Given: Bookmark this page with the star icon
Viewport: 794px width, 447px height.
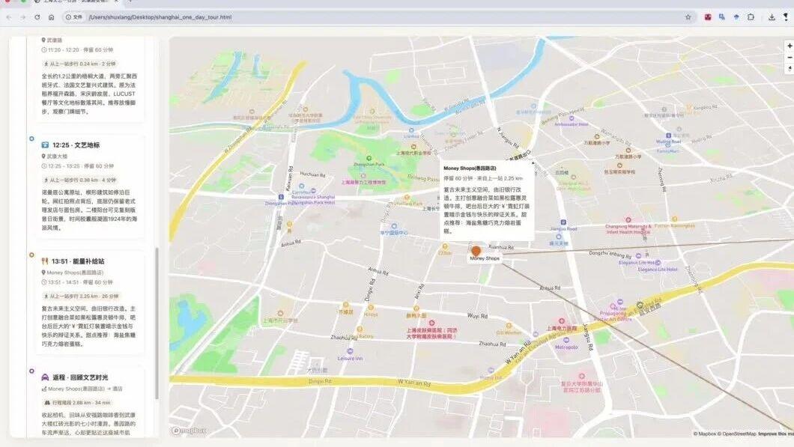Looking at the screenshot, I should [688, 17].
